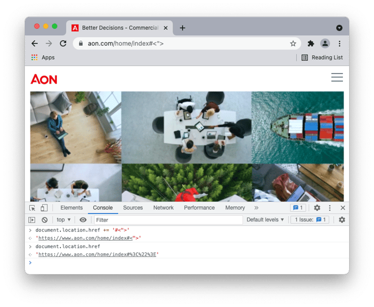The width and height of the screenshot is (374, 307).
Task: Click the address bar URL
Action: click(x=126, y=43)
